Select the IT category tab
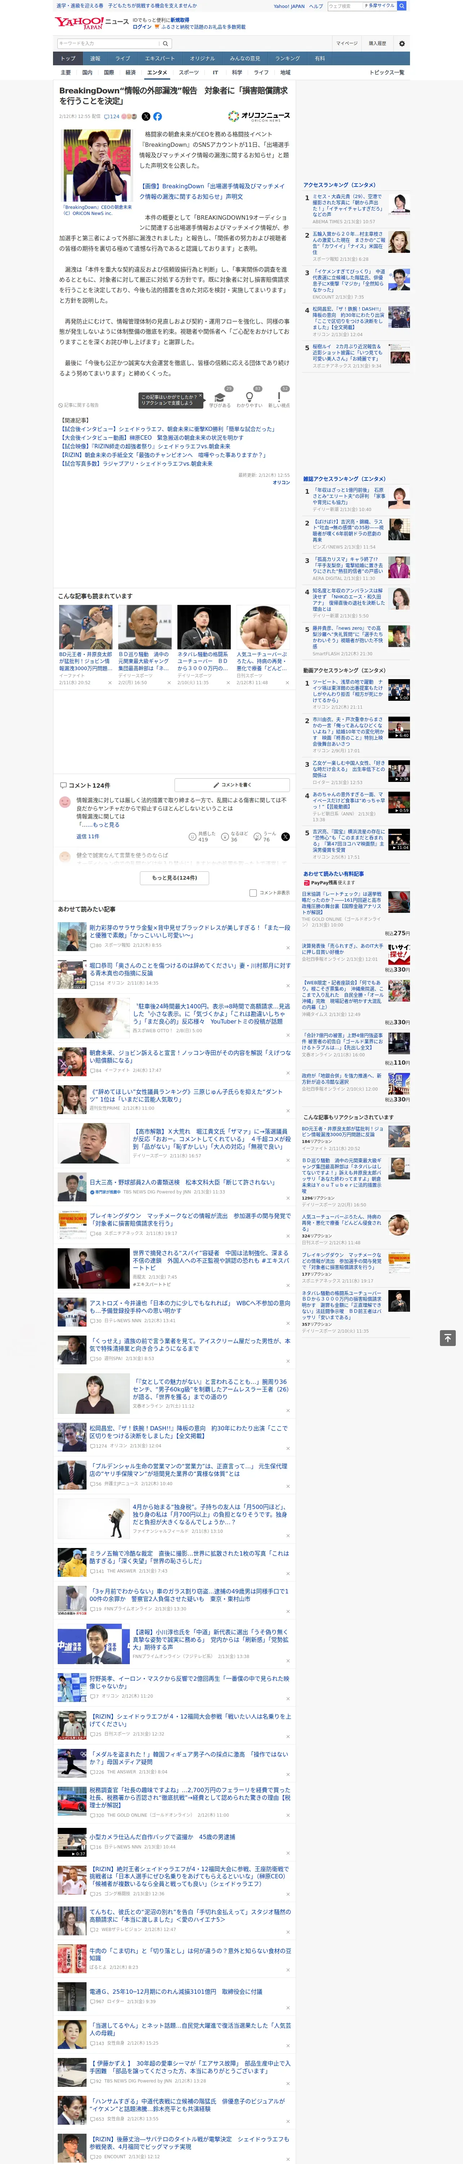This screenshot has height=2164, width=463. click(215, 72)
